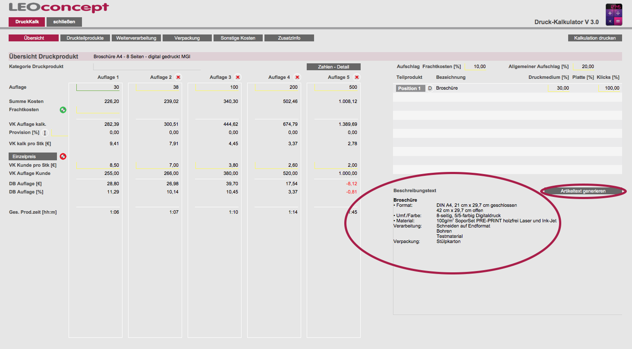Viewport: 632px width, 349px height.
Task: Click Bezeichnung text Broschüre in Position 1
Action: (447, 88)
